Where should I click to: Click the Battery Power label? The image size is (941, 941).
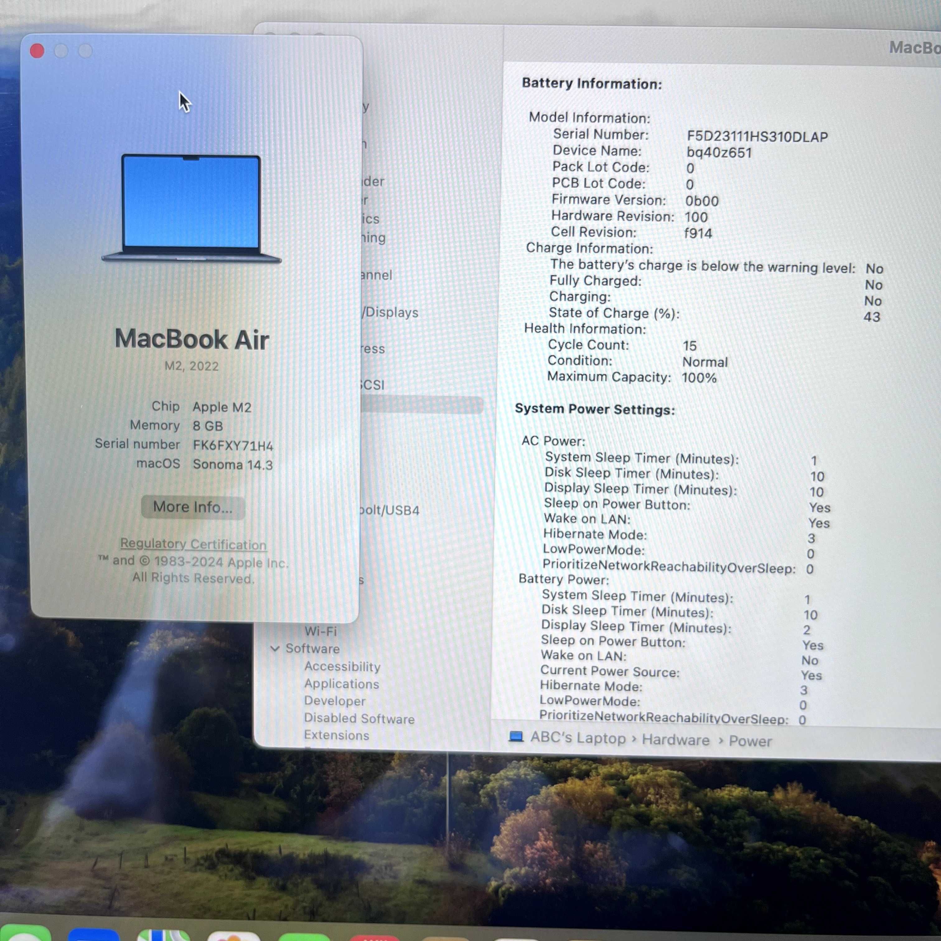pos(564,579)
